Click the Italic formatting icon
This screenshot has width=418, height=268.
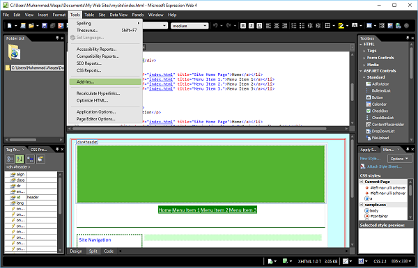point(251,26)
